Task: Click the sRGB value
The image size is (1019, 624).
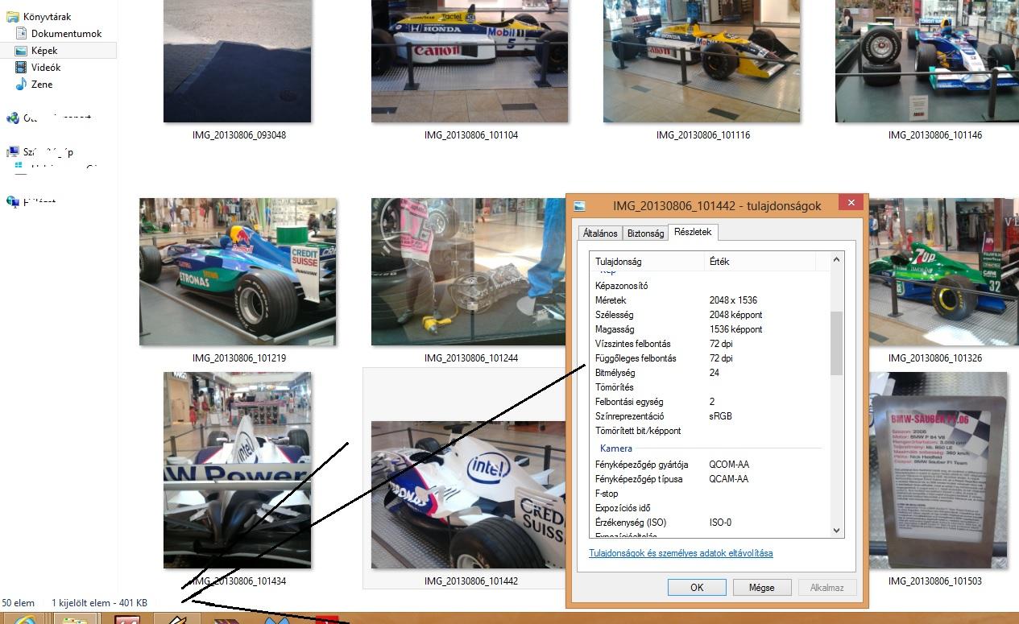Action: pos(720,416)
